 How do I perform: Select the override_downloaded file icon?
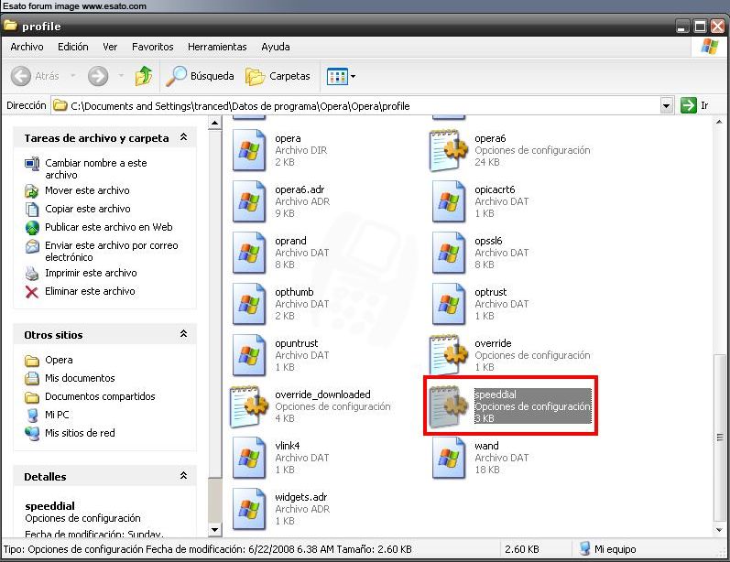[249, 406]
